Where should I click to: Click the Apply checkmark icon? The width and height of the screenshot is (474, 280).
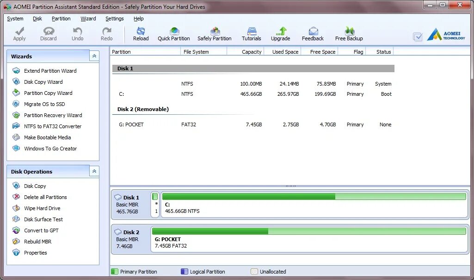tap(19, 31)
